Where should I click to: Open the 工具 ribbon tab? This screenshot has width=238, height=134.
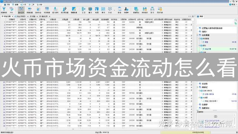(32, 5)
